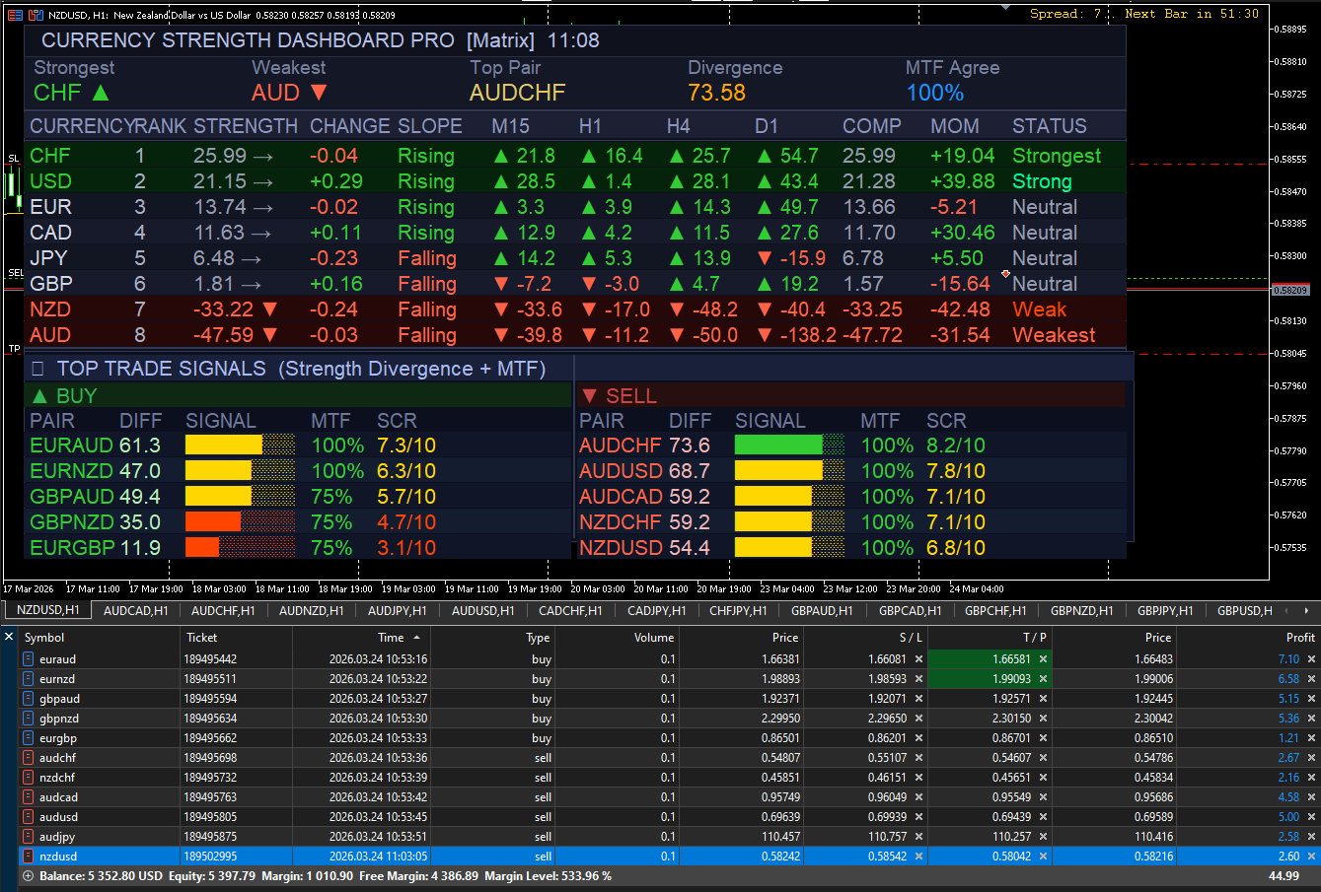Select the AUDUSD,H1 chart tab
The height and width of the screenshot is (892, 1321).
[482, 611]
